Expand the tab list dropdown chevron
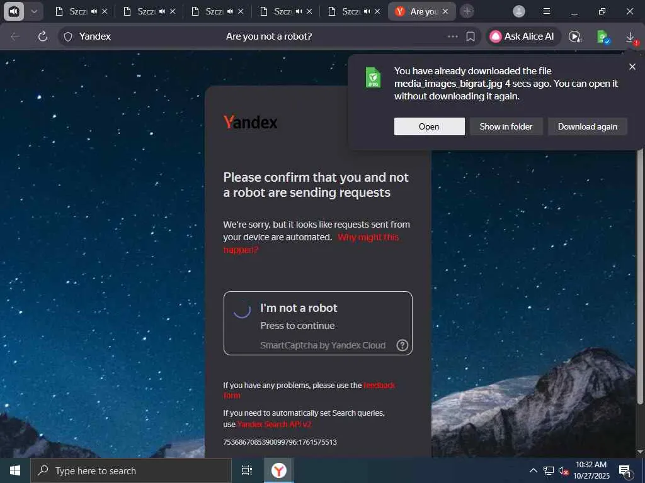 34,11
